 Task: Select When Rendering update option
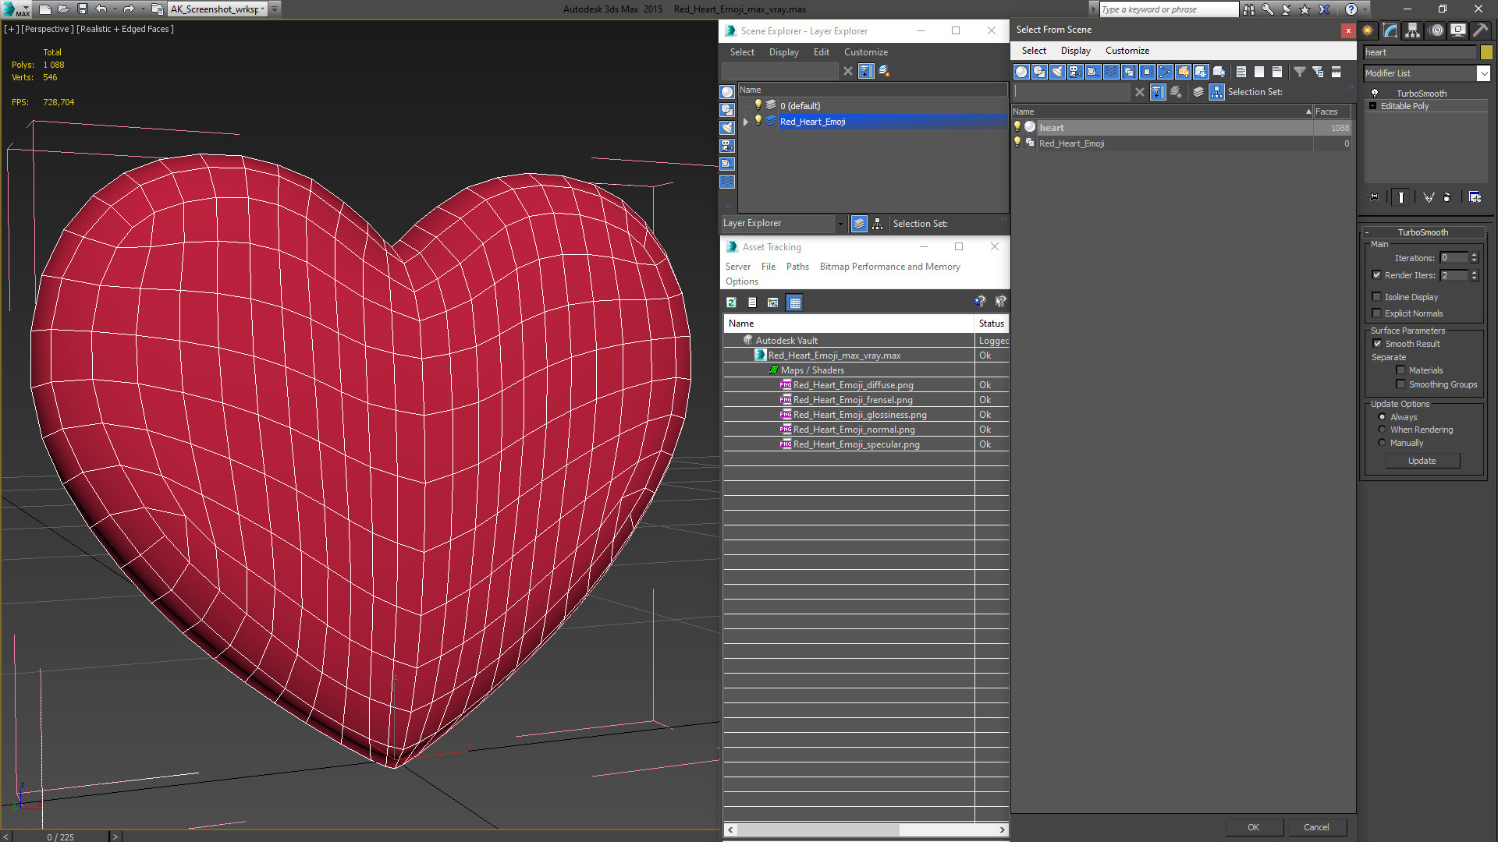coord(1382,430)
